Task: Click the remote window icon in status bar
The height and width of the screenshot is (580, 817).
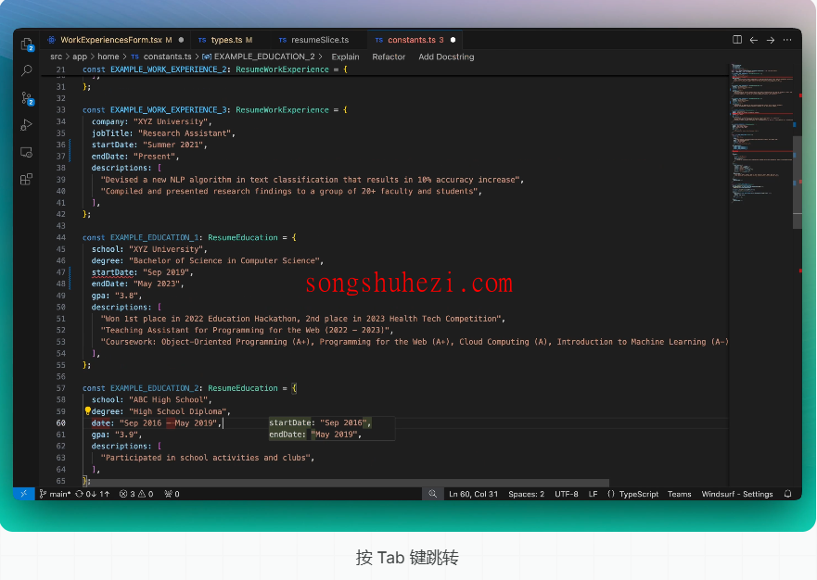Action: tap(23, 494)
